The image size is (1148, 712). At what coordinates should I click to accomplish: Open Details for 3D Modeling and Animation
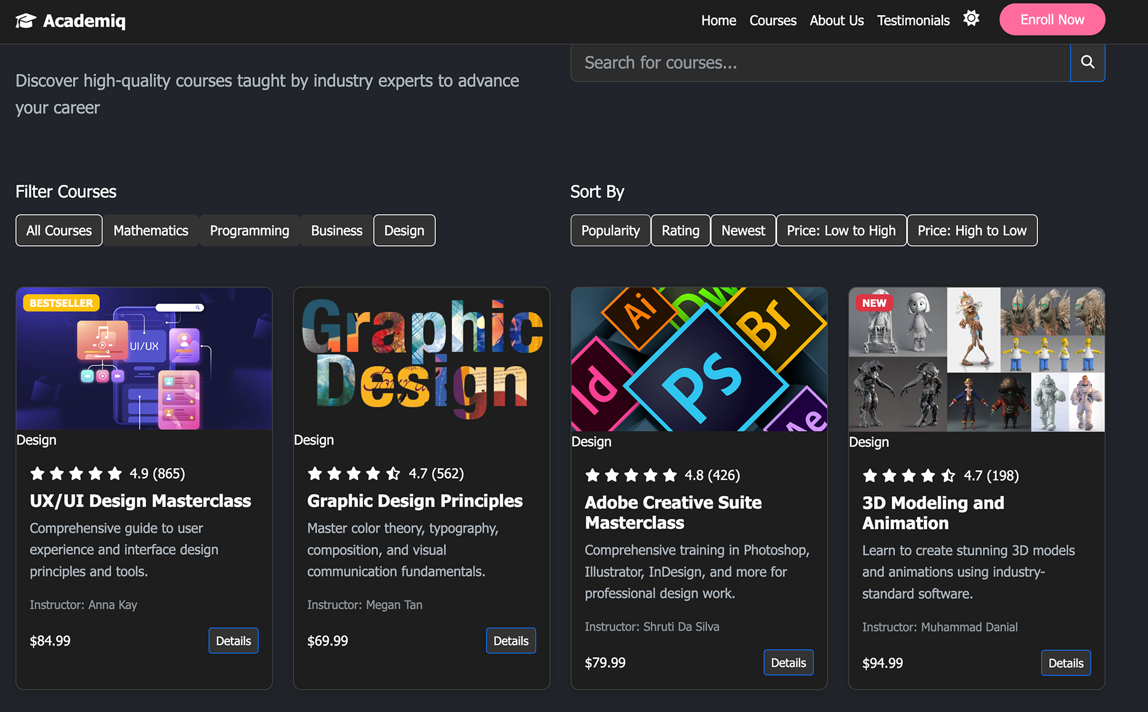tap(1065, 663)
